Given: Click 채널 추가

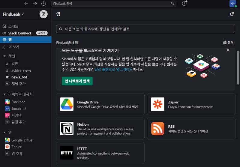Looking at the screenshot, I should point(26,84).
